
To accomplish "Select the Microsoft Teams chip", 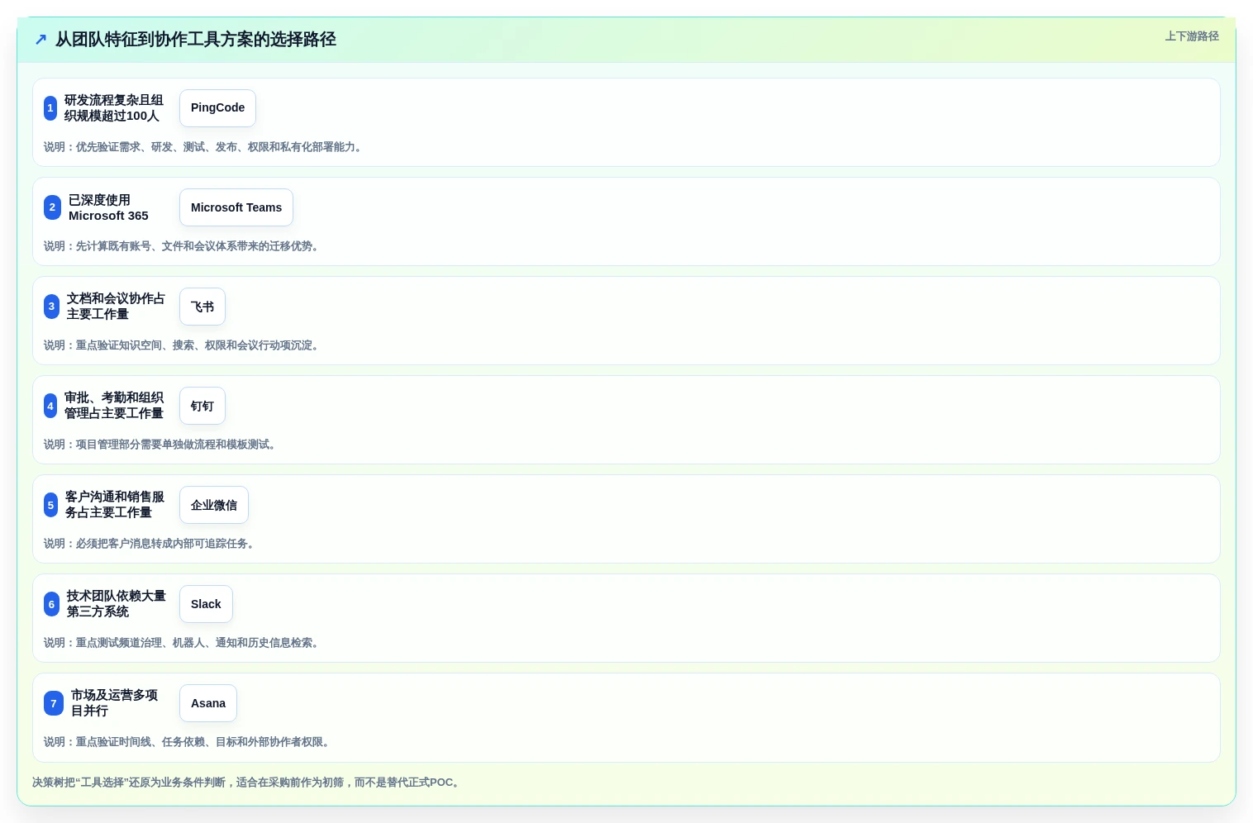I will (x=236, y=207).
